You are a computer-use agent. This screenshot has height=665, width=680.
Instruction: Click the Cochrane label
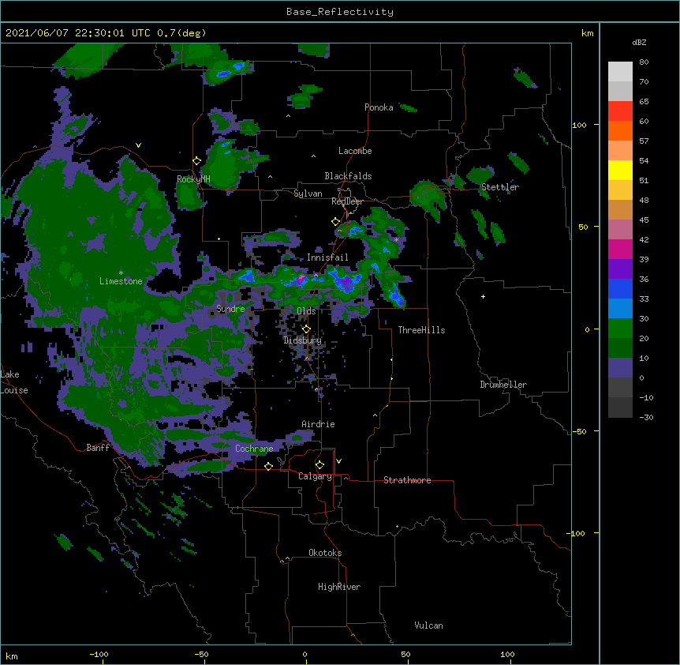click(x=254, y=449)
